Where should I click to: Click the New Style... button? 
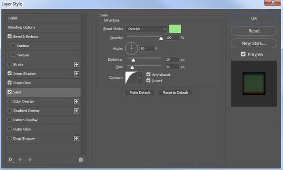click(254, 43)
